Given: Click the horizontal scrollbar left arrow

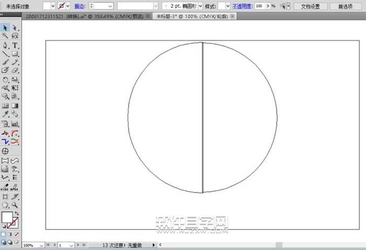Looking at the screenshot, I should [160, 245].
